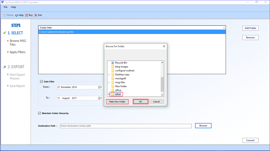Select the blog images folder icon
Screen dimensions: 270x151
[x=113, y=67]
